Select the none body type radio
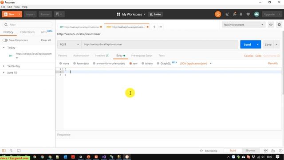 pos(60,63)
